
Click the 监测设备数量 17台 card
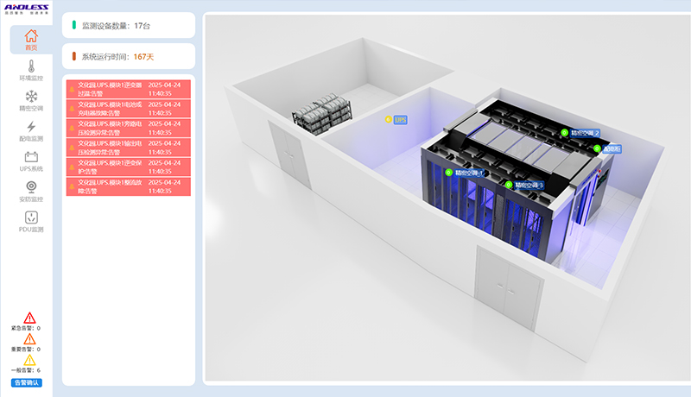click(x=128, y=26)
